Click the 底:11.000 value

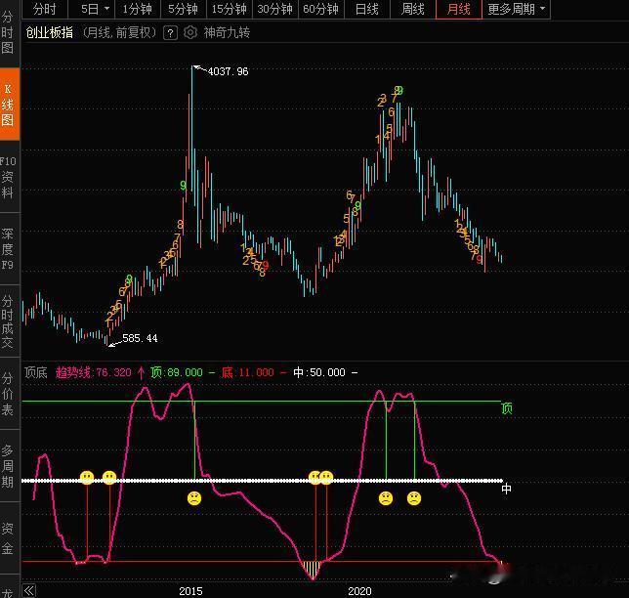[248, 372]
